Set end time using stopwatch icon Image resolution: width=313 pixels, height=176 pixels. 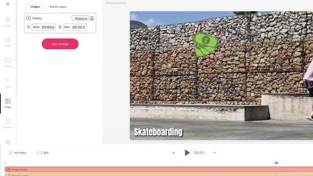60,27
